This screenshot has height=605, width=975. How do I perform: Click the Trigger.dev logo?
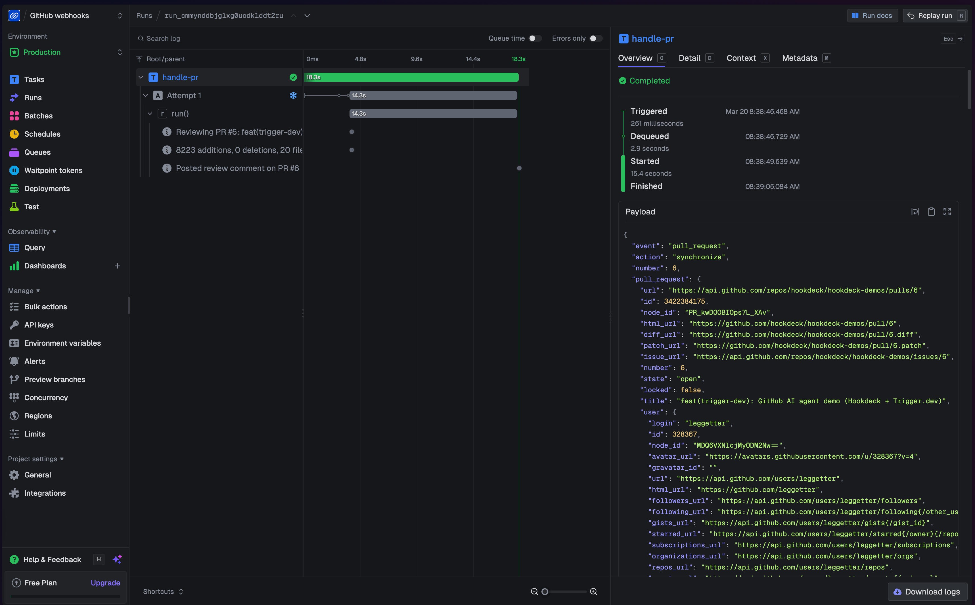pyautogui.click(x=14, y=16)
